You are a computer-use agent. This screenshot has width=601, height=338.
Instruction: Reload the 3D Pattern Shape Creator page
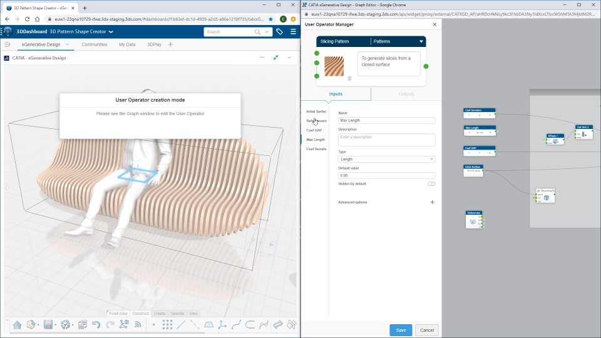point(27,19)
